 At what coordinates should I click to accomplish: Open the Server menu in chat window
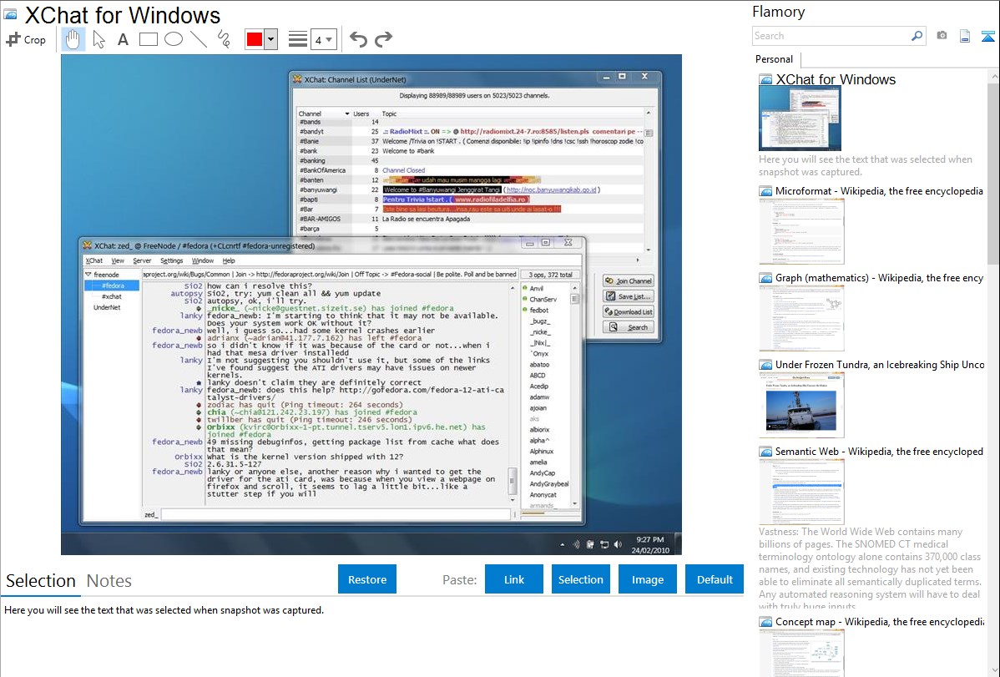(x=142, y=260)
